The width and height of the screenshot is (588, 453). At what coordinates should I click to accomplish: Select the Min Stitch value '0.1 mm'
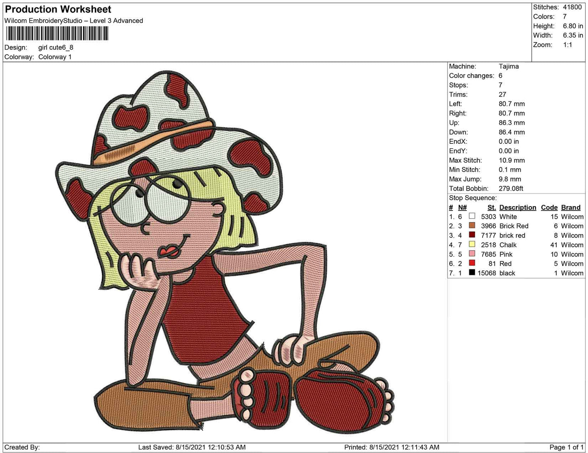tap(510, 169)
